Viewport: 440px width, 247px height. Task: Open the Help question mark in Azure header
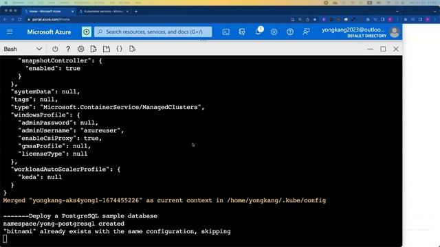point(290,32)
